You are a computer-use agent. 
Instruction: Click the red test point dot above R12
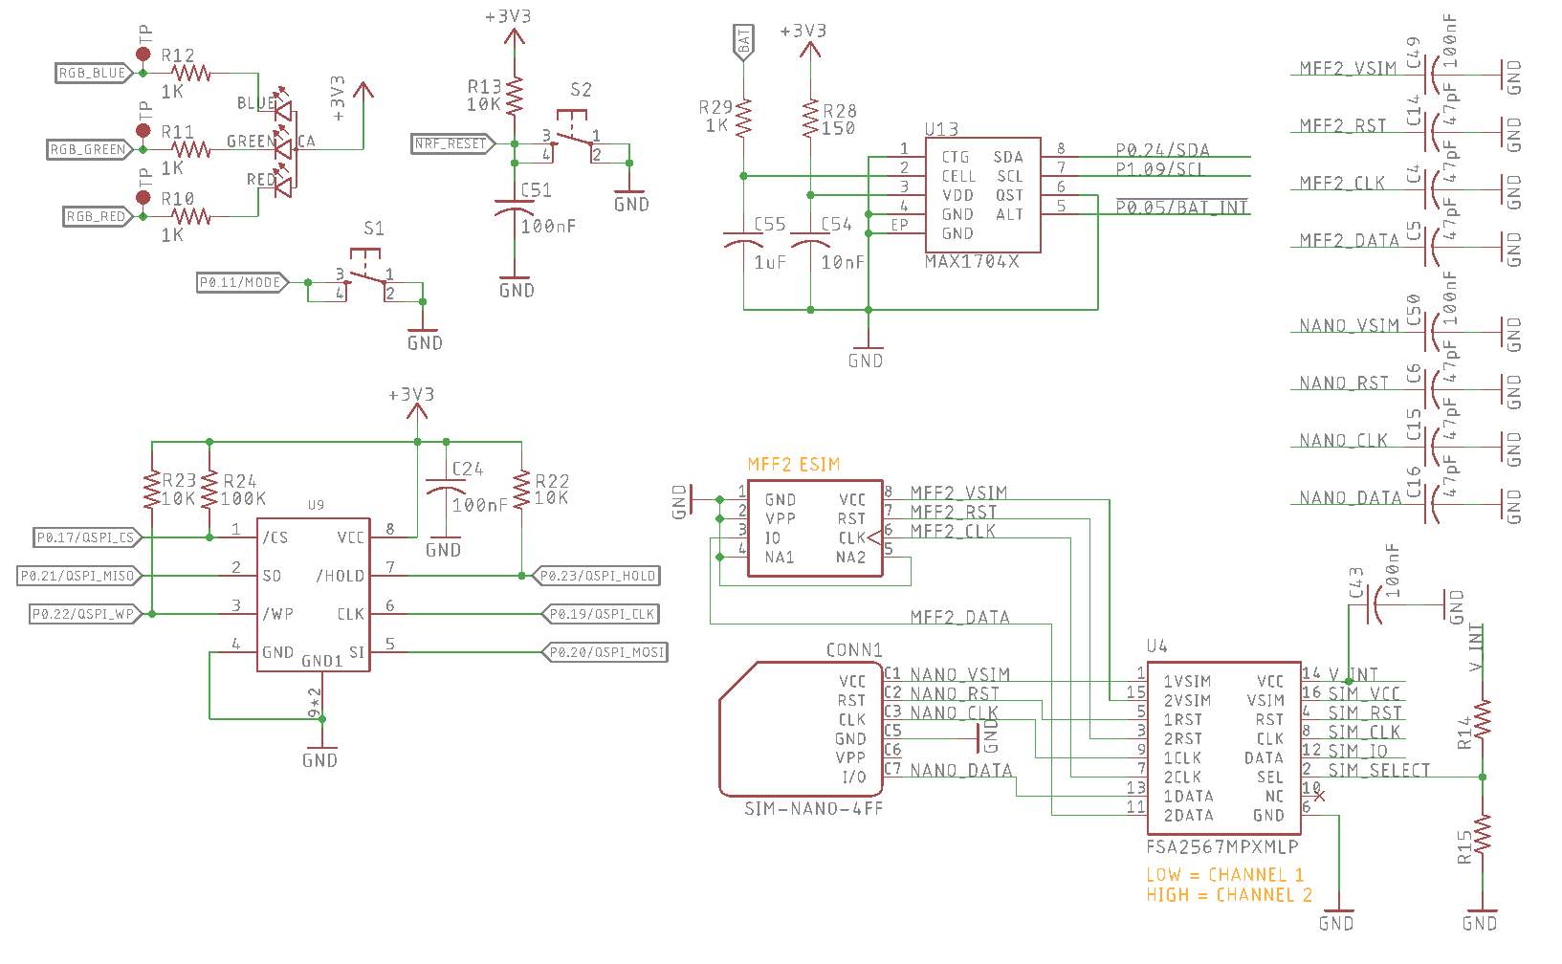click(x=143, y=54)
